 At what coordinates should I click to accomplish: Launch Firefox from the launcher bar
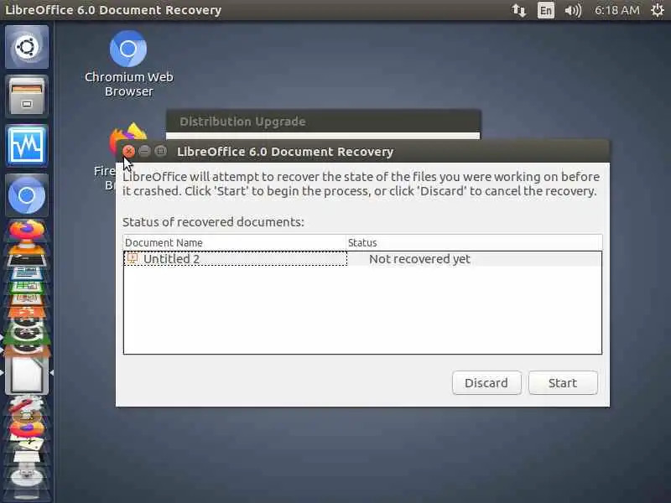[x=27, y=230]
